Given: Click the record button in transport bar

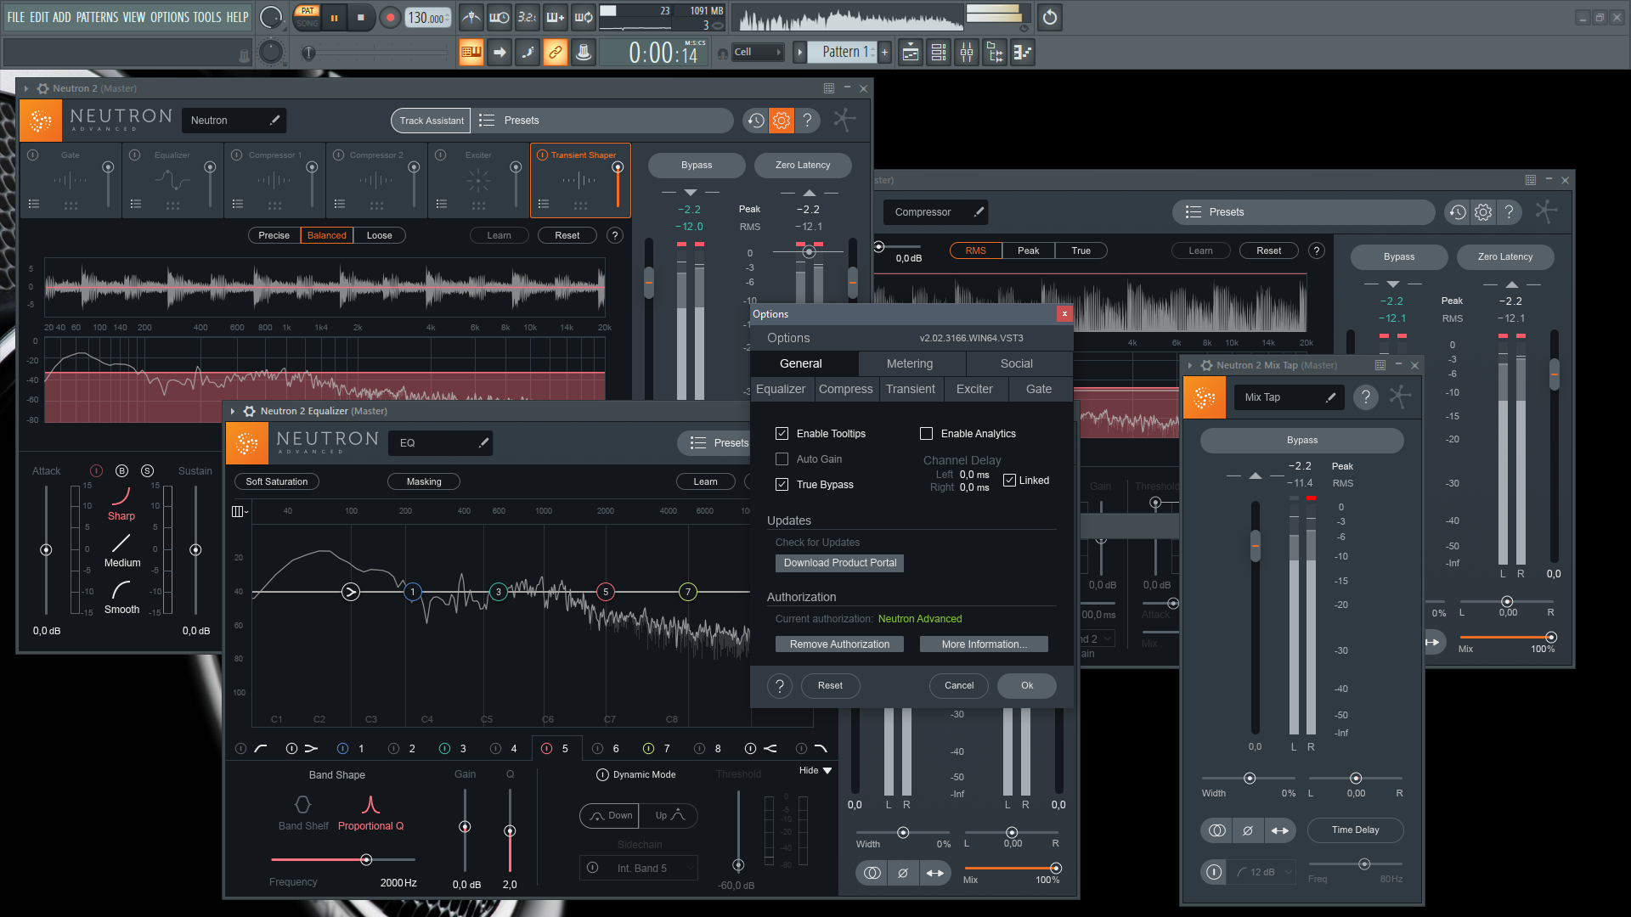Looking at the screenshot, I should click(x=390, y=18).
